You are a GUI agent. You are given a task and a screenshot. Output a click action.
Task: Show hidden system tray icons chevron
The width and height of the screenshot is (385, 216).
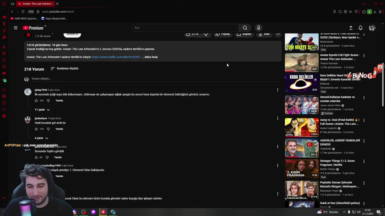[344, 212]
